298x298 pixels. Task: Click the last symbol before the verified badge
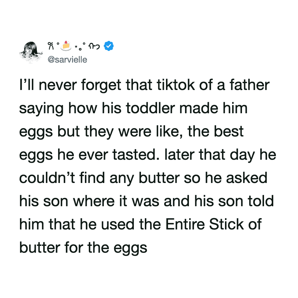coord(95,46)
